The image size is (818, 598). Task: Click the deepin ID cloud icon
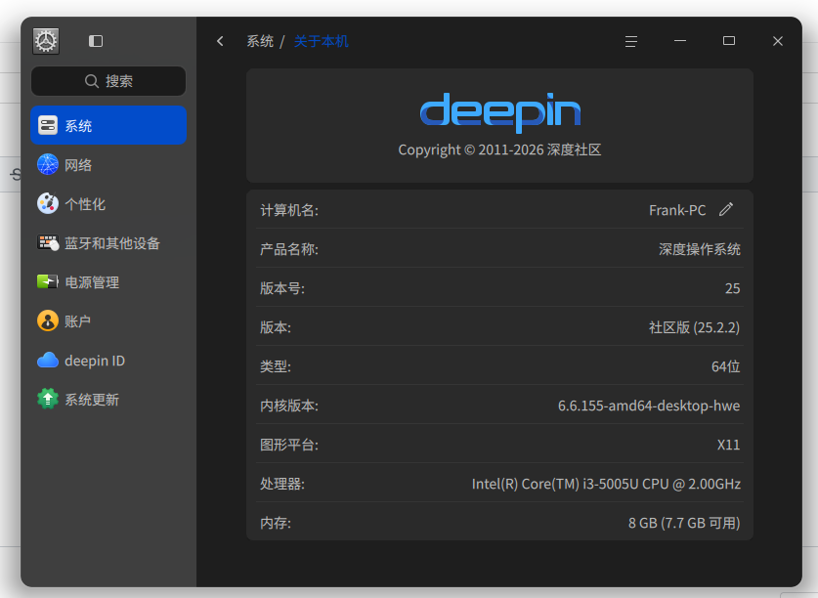48,360
